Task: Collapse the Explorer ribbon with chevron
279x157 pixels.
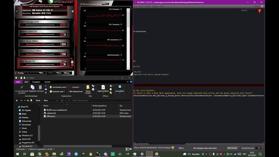Action: [x=128, y=82]
